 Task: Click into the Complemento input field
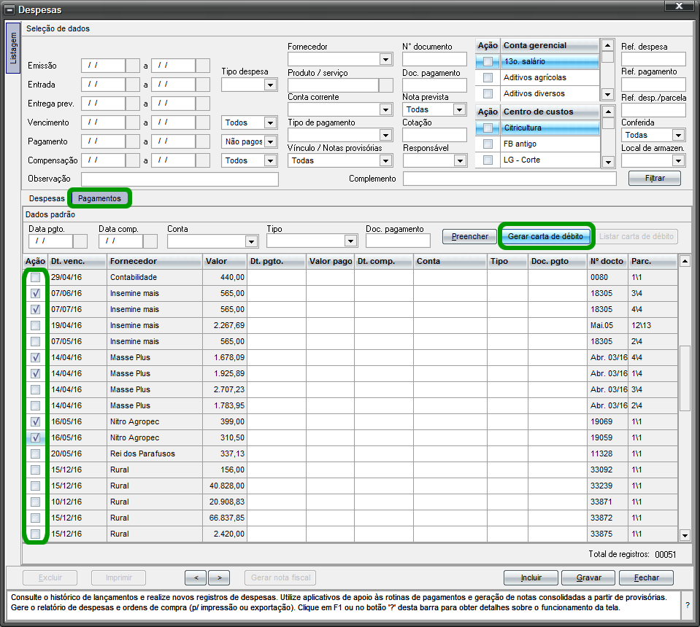pos(509,179)
